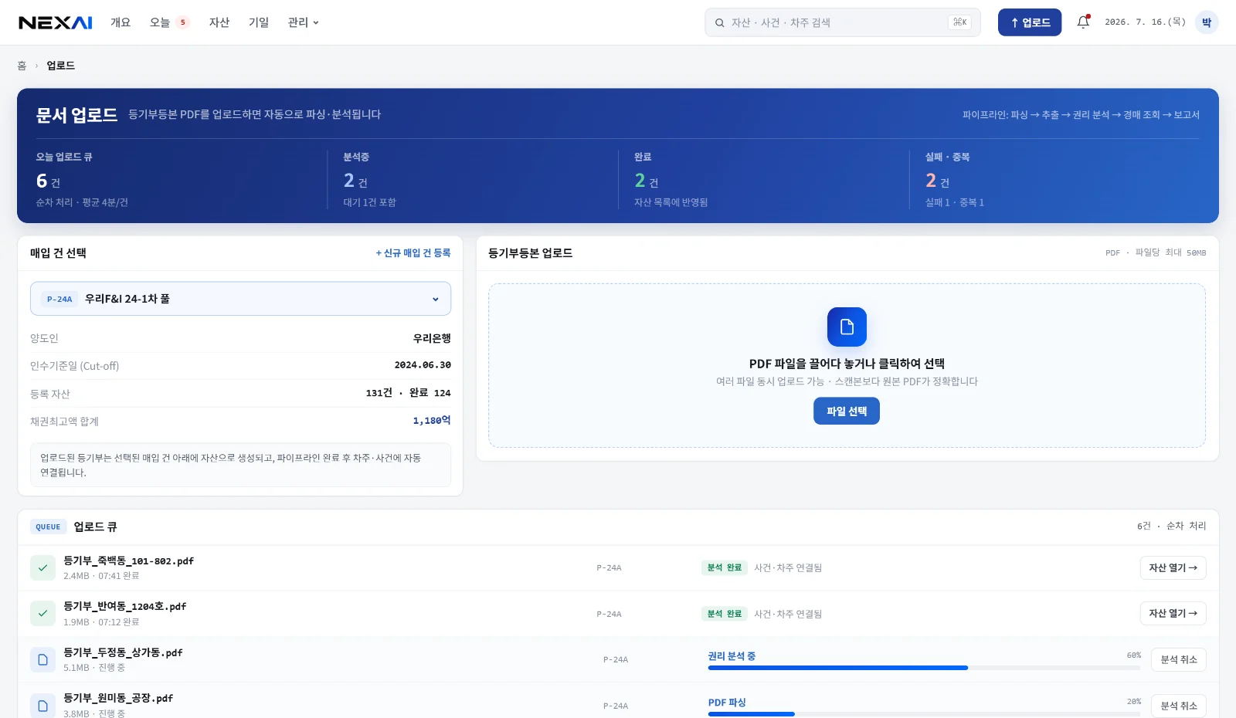Image resolution: width=1236 pixels, height=718 pixels.
Task: Click the 업로드 breadcrumb
Action: pos(60,66)
